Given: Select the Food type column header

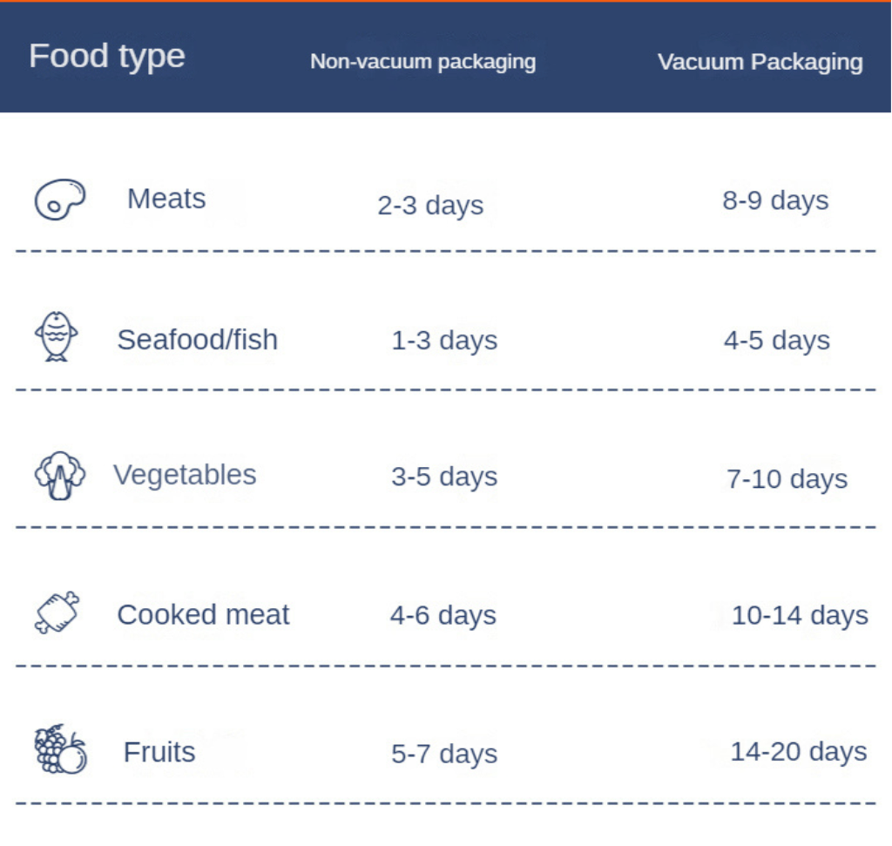Looking at the screenshot, I should [107, 57].
